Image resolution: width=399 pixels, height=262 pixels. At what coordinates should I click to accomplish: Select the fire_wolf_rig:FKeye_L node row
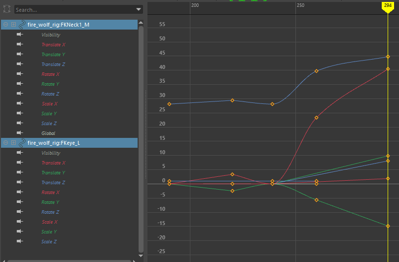69,143
